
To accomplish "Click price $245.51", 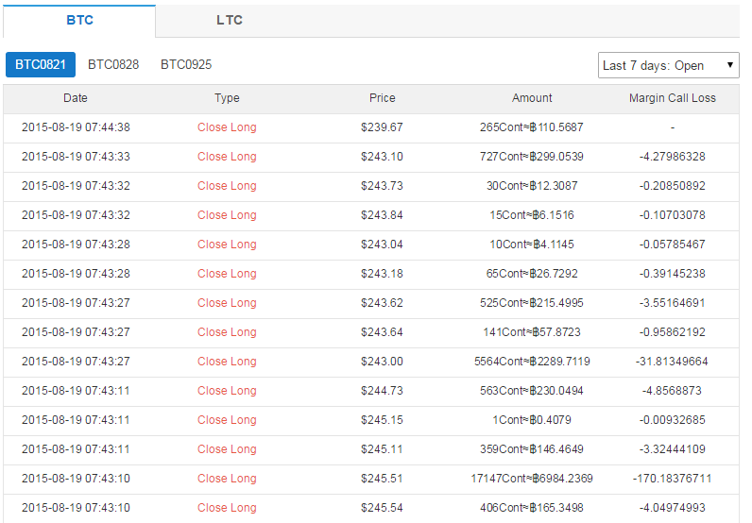I will point(382,479).
